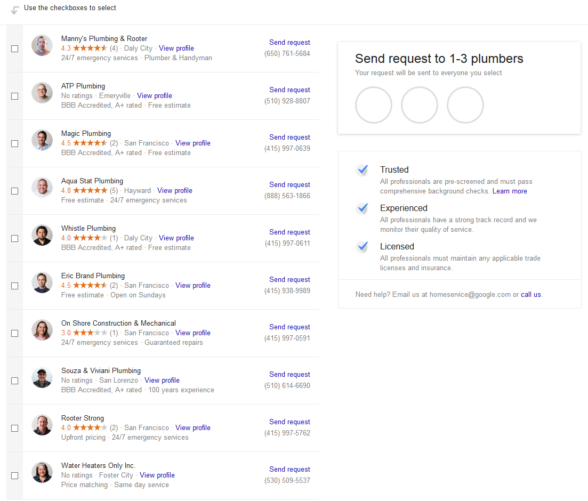View profile of On Shore Construction & Mechanical
The width and height of the screenshot is (588, 501).
(193, 333)
